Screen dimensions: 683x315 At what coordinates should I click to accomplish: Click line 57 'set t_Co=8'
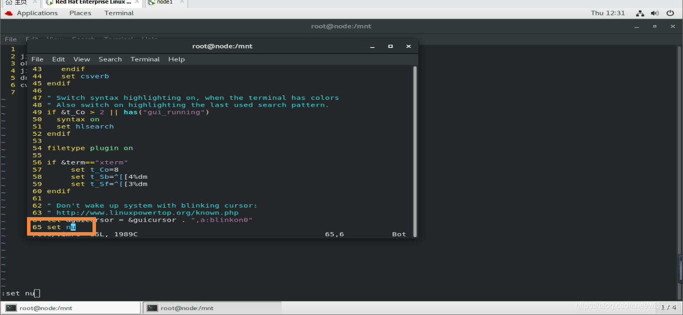[x=94, y=170]
